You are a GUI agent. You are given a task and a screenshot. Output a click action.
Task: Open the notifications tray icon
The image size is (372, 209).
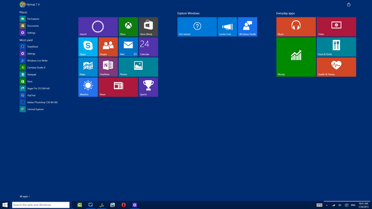pos(346,205)
